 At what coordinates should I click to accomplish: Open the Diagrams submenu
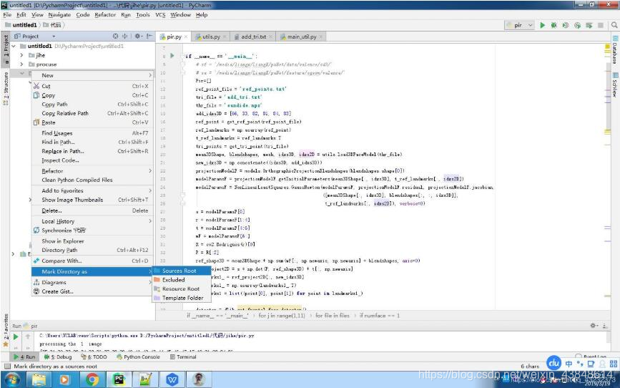point(92,282)
